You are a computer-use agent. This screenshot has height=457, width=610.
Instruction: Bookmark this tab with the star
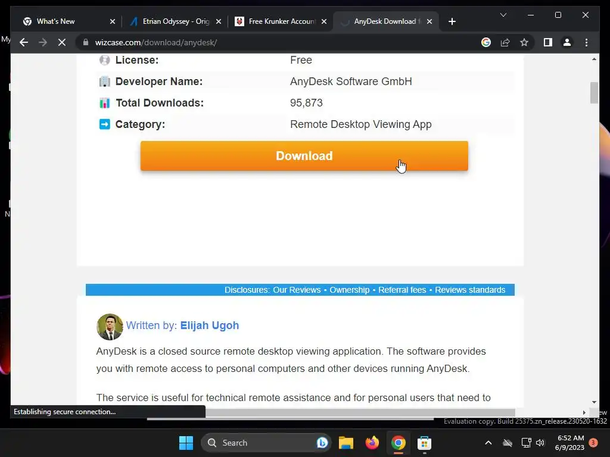524,42
